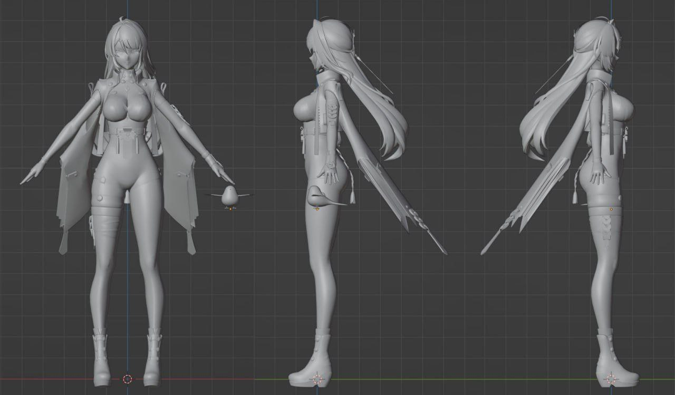Click the orange origin dot under the front-view bird
Screen dimensions: 675x395
coord(229,210)
